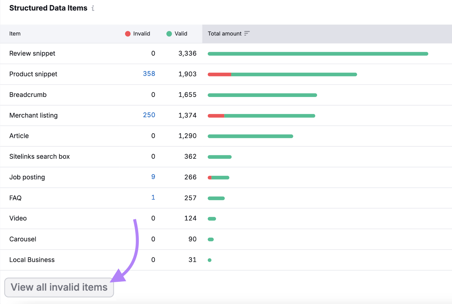Click the red segment of Product snippet bar
Viewport: 452px width, 304px height.
220,75
